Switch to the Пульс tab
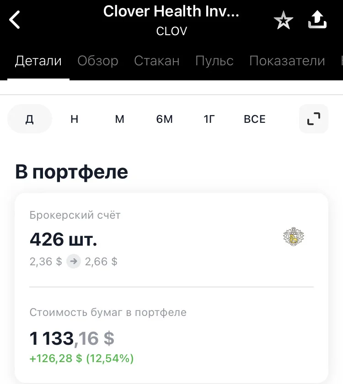This screenshot has height=384, width=343. [x=214, y=61]
